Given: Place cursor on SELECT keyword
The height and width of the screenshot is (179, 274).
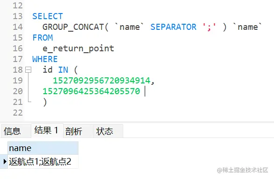Looking at the screenshot, I should coord(48,16).
